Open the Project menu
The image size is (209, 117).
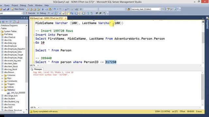pos(15,5)
